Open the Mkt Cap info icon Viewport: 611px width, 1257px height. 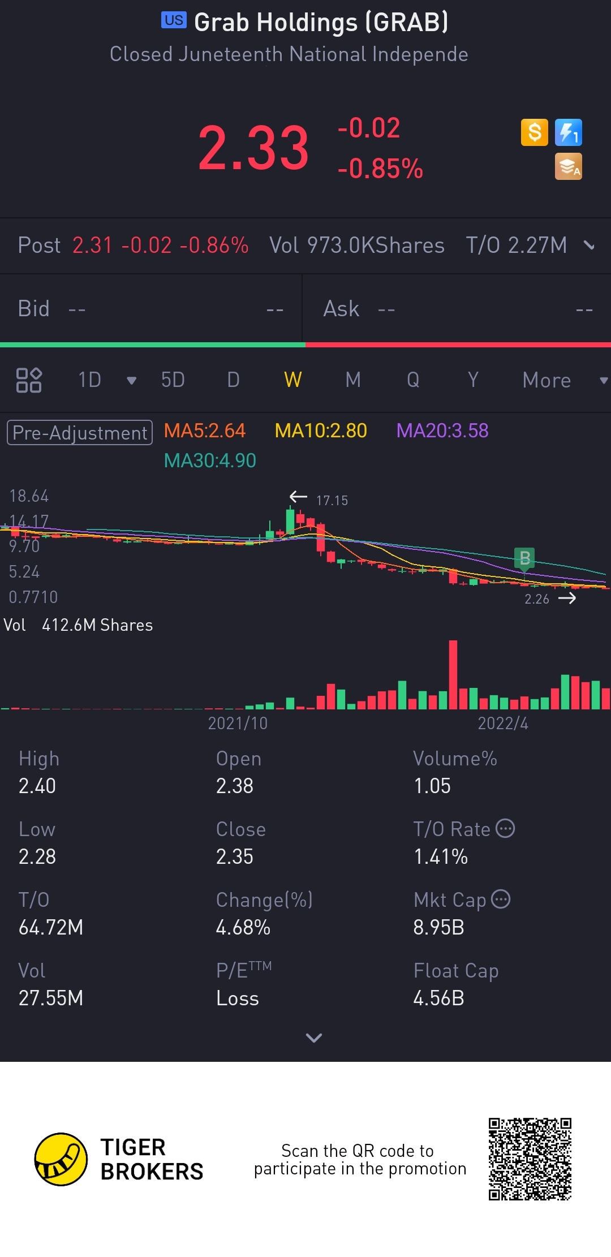[501, 899]
